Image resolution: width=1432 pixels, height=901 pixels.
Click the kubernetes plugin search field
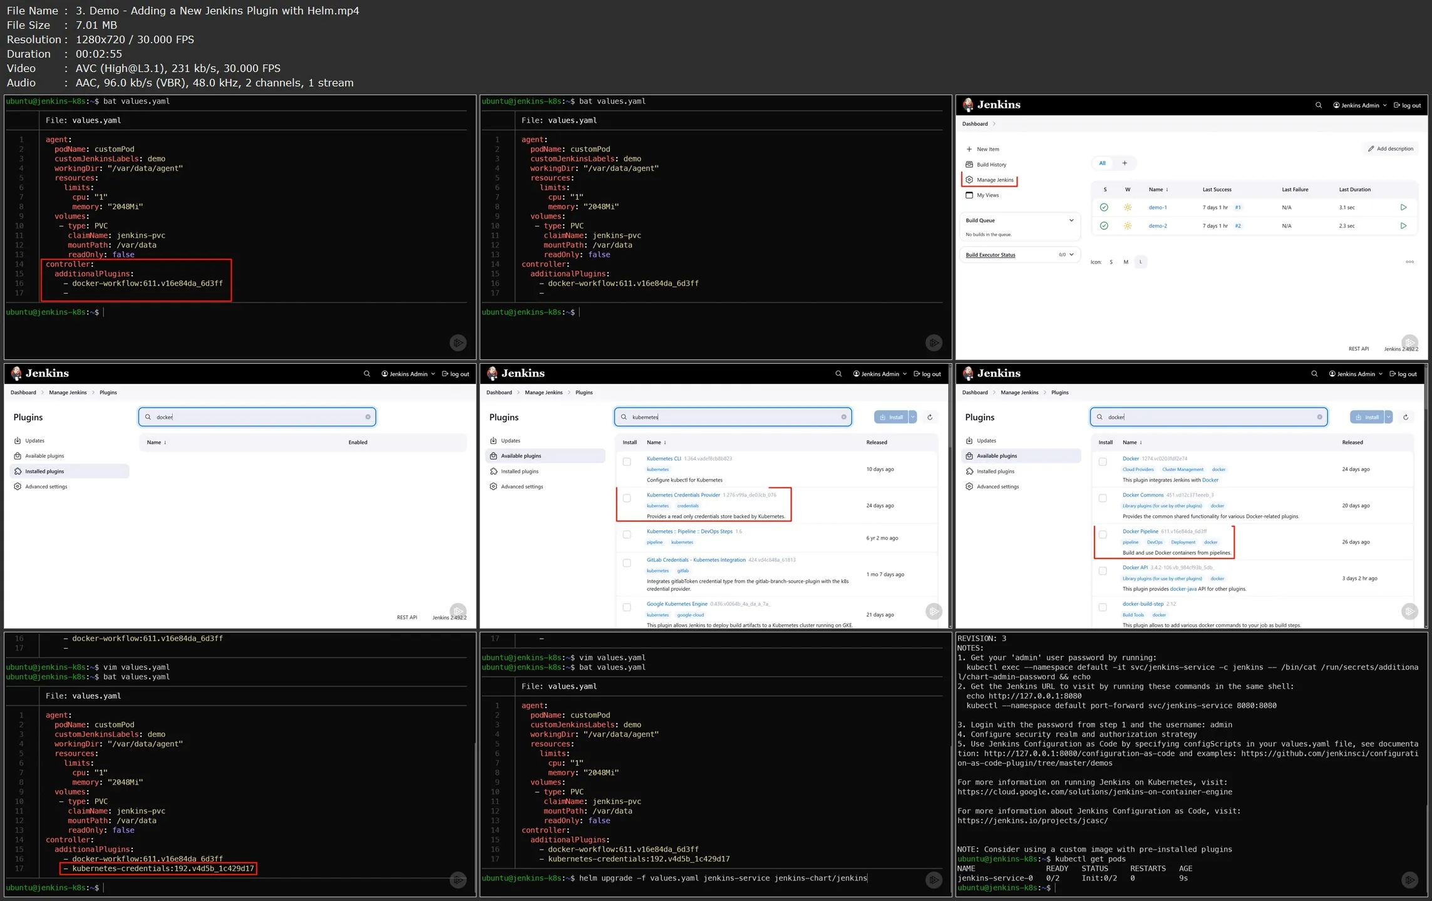coord(733,417)
